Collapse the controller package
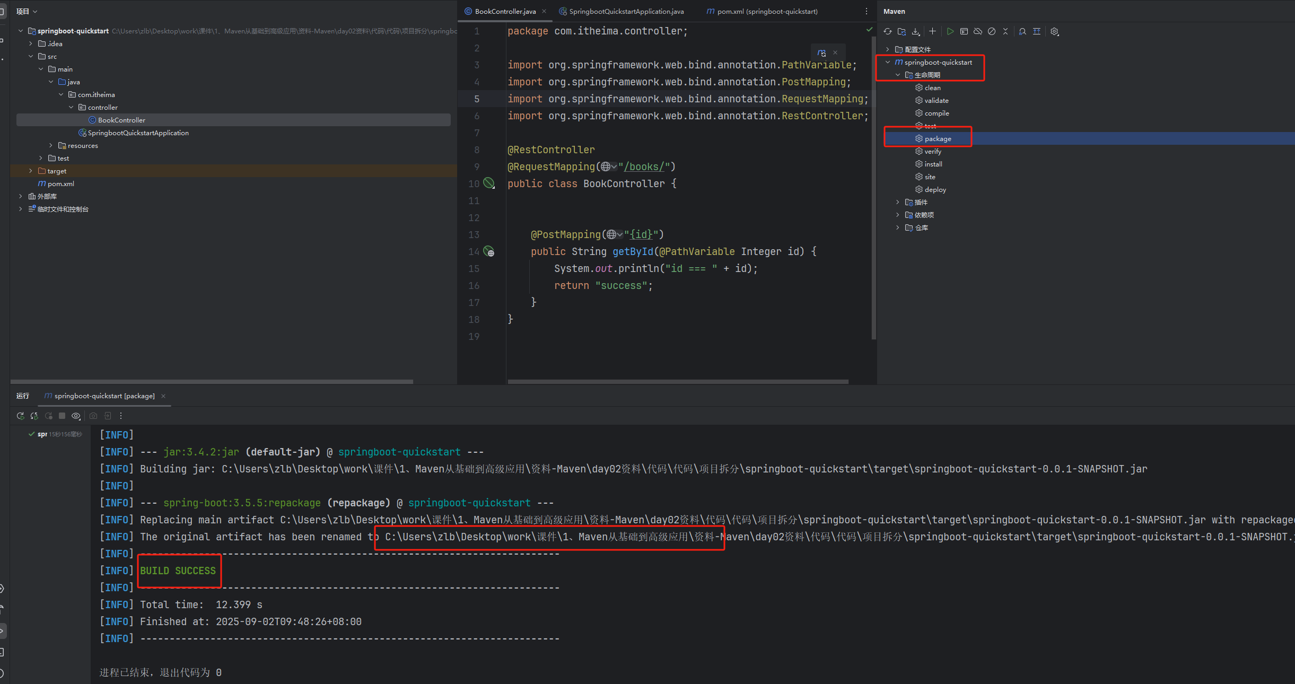The height and width of the screenshot is (684, 1295). [x=71, y=107]
